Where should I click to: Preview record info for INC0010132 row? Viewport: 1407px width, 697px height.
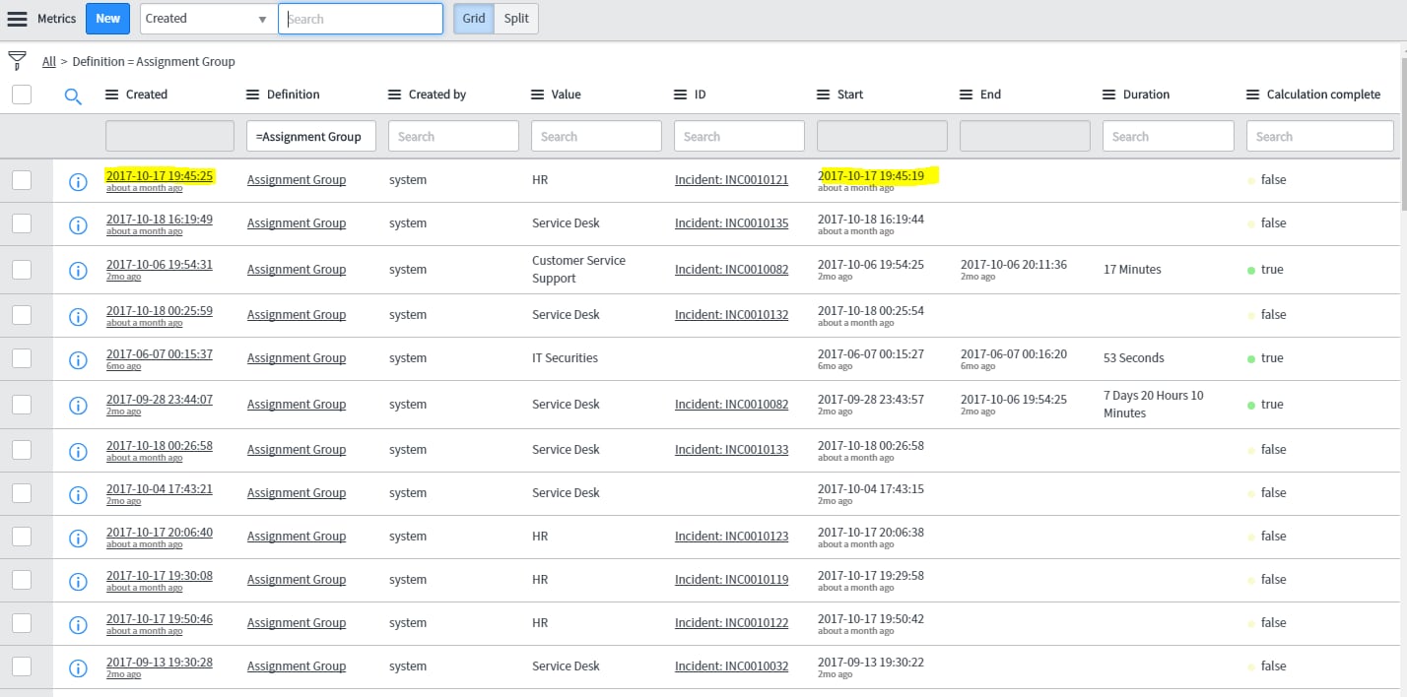click(x=78, y=316)
